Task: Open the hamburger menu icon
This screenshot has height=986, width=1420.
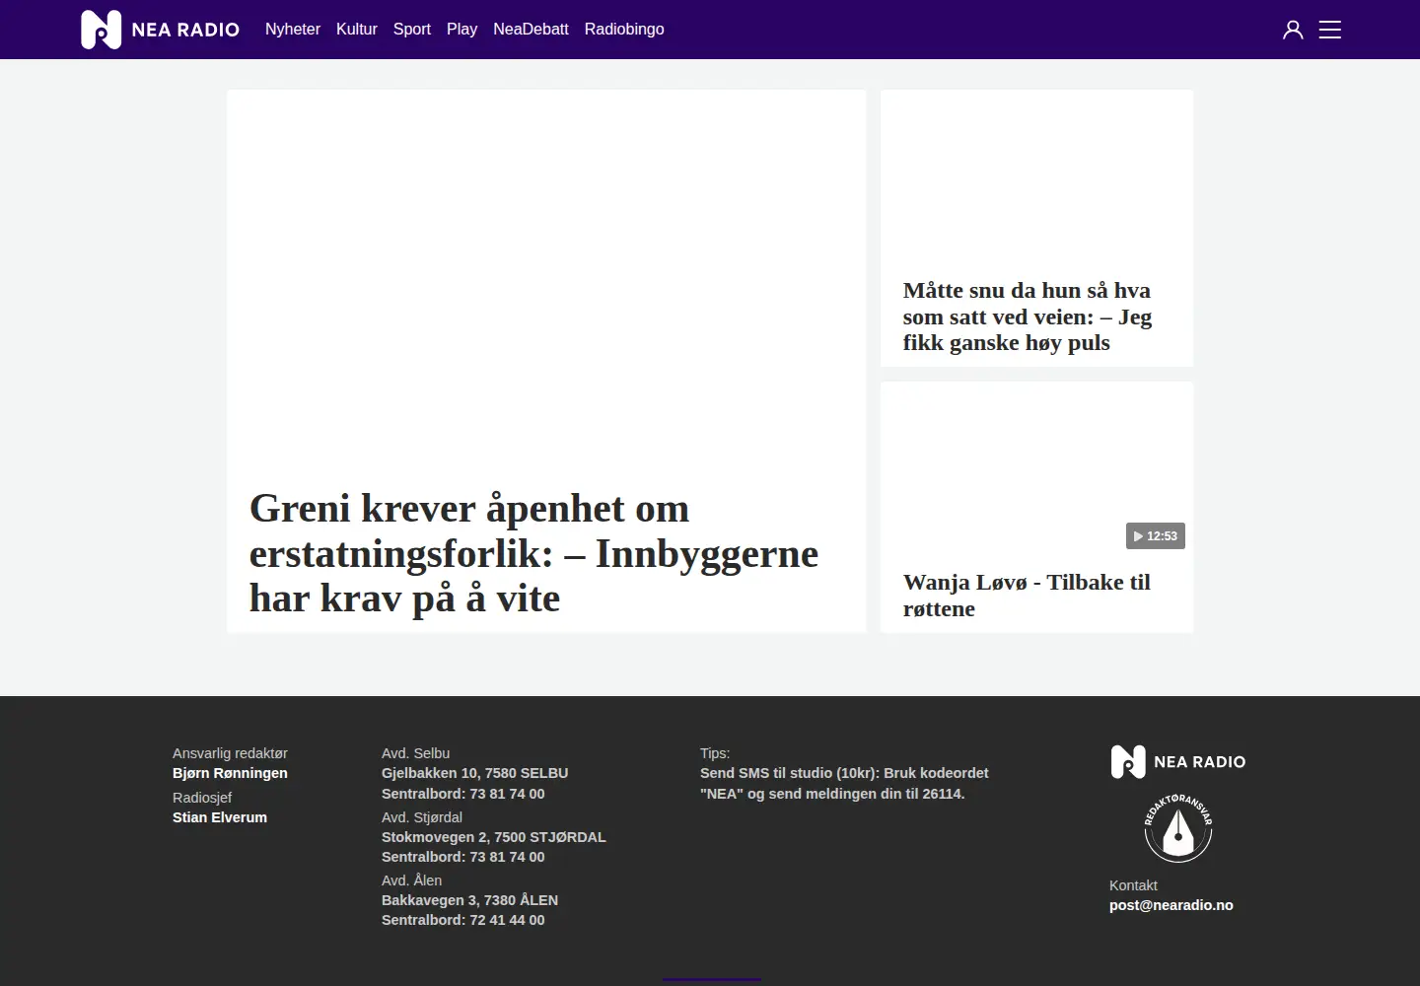Action: [x=1330, y=30]
